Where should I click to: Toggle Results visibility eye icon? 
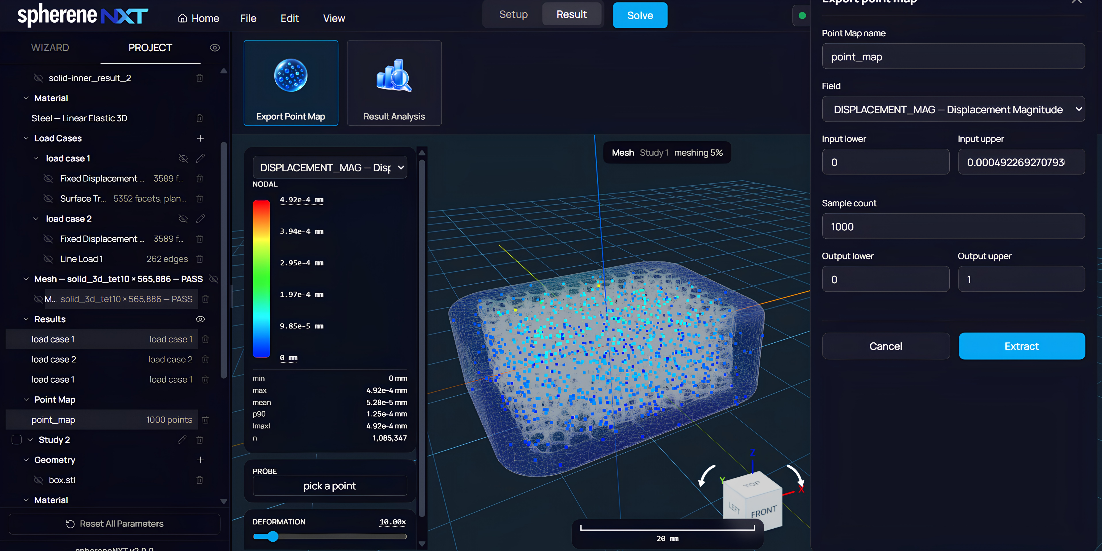click(200, 319)
